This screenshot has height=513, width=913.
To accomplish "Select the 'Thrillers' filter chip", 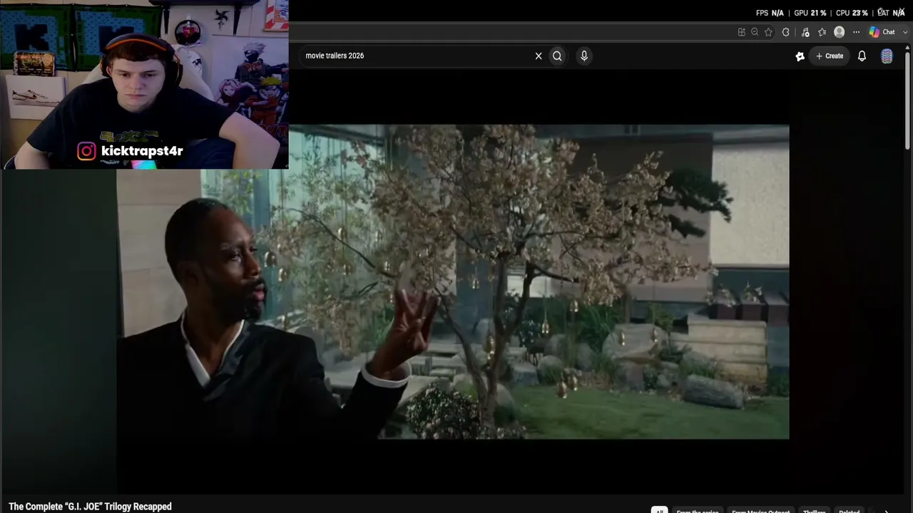I will (815, 511).
